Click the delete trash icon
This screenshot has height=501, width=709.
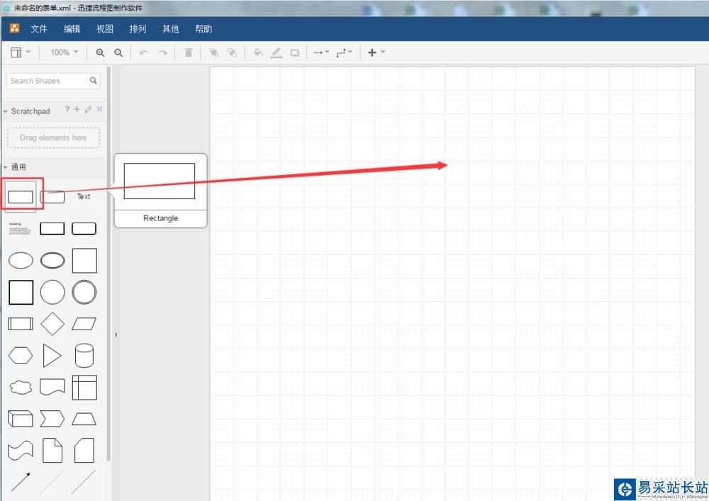(x=189, y=53)
